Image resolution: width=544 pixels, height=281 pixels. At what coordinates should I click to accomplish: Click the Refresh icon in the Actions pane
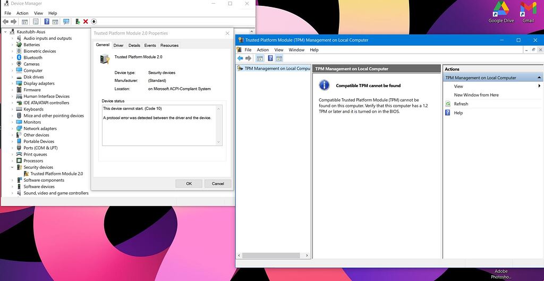point(448,104)
